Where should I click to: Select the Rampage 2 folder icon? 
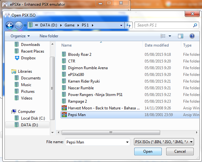[64, 101]
